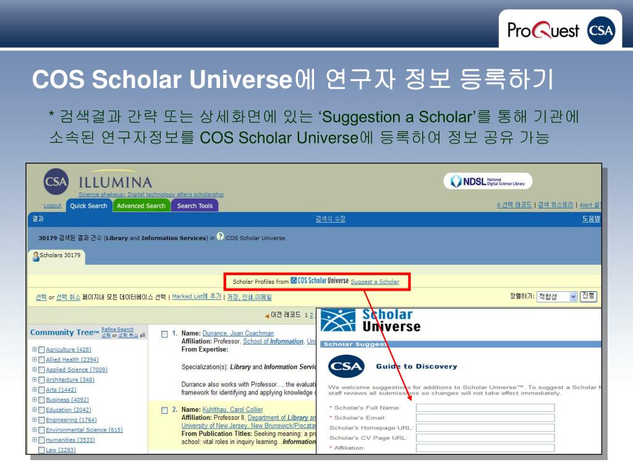Image resolution: width=633 pixels, height=475 pixels.
Task: Click the Alert 설정 link
Action: click(x=590, y=205)
